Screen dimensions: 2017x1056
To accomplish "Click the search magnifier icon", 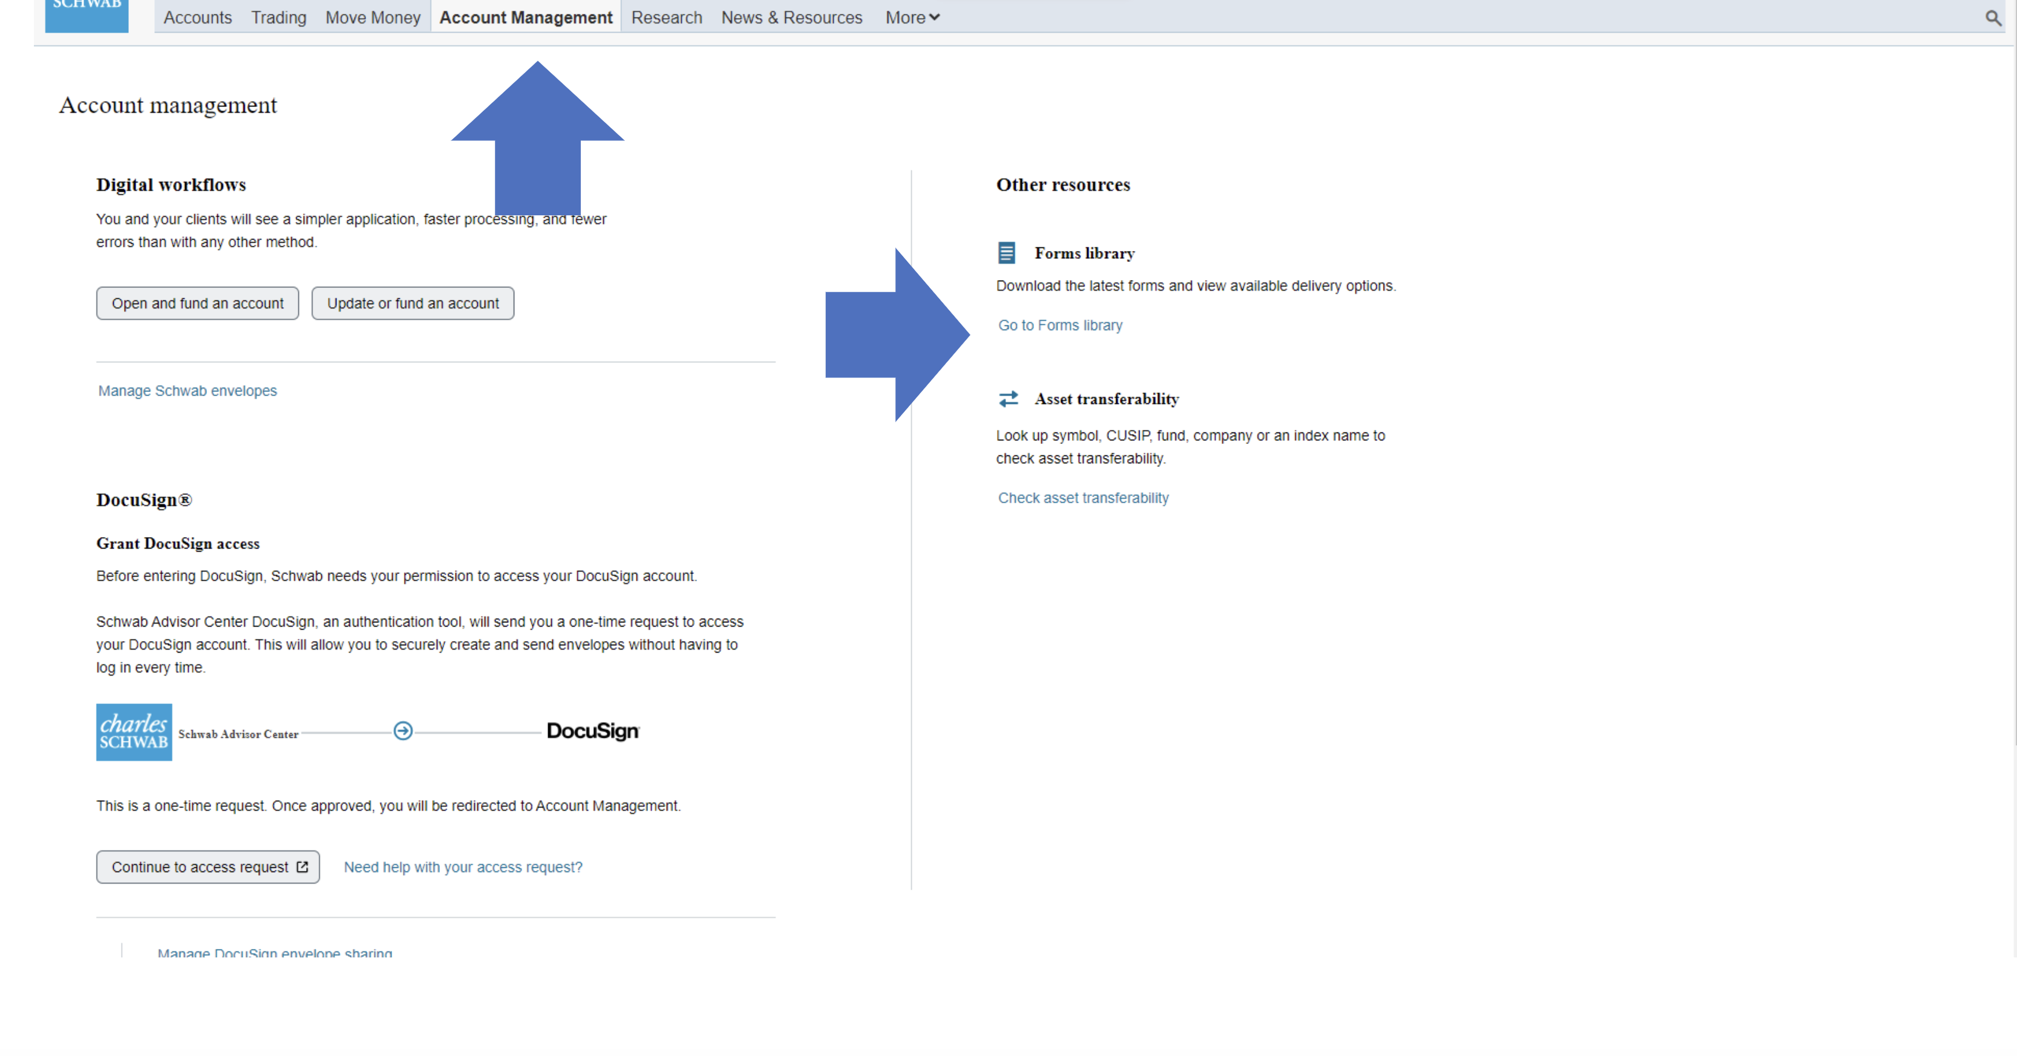I will pyautogui.click(x=1993, y=17).
